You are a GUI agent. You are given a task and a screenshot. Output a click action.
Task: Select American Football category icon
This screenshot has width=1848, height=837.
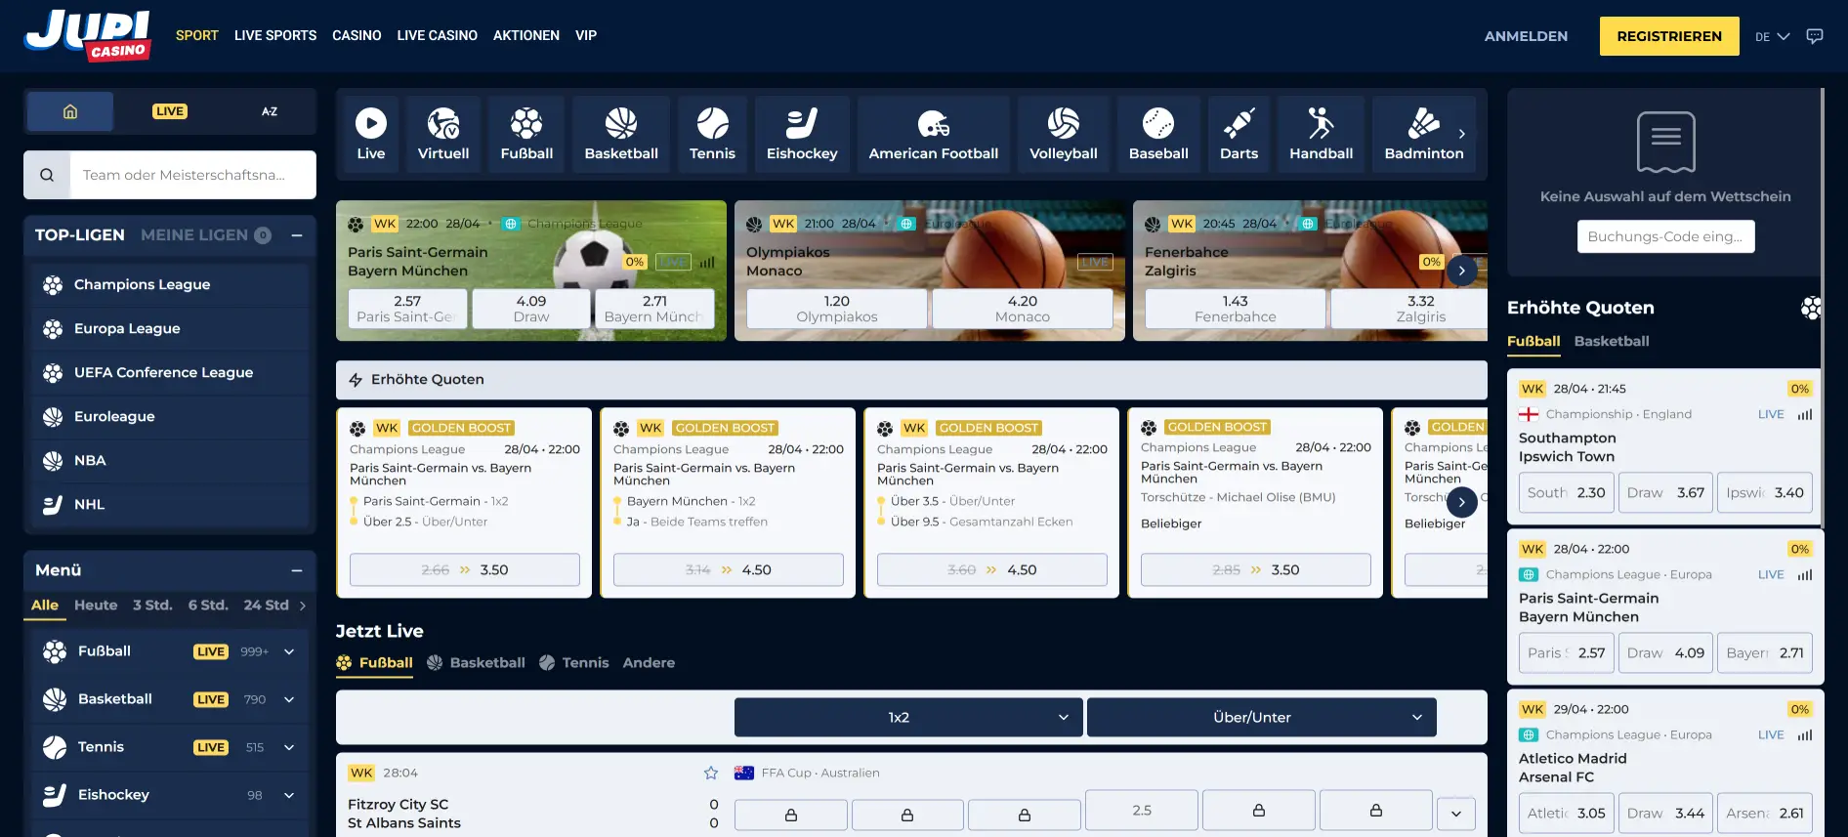934,134
